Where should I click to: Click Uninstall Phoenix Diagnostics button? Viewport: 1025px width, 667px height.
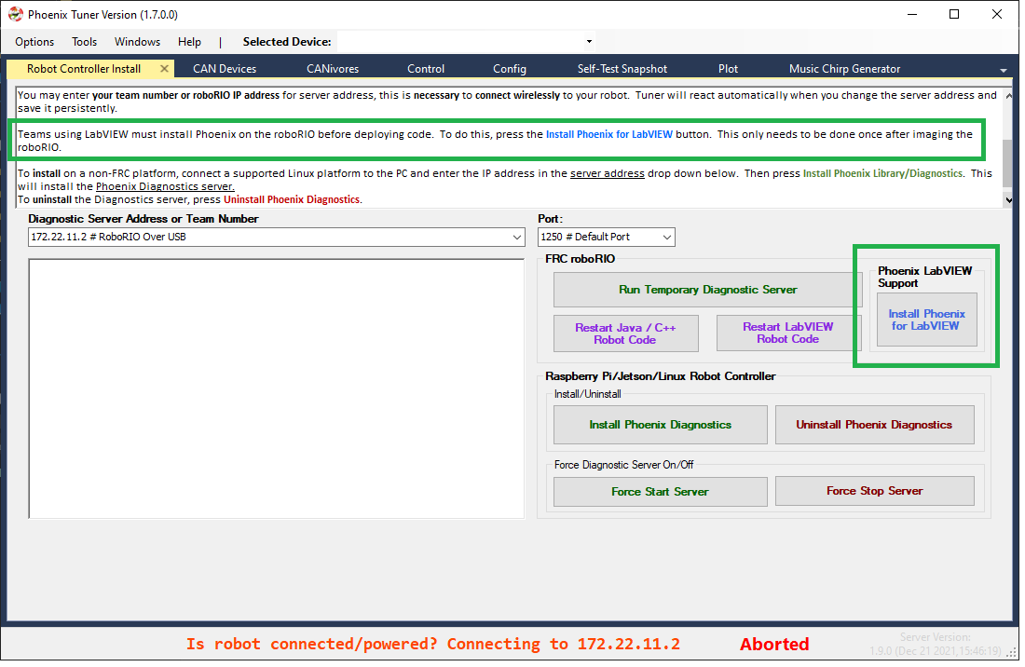pyautogui.click(x=874, y=425)
